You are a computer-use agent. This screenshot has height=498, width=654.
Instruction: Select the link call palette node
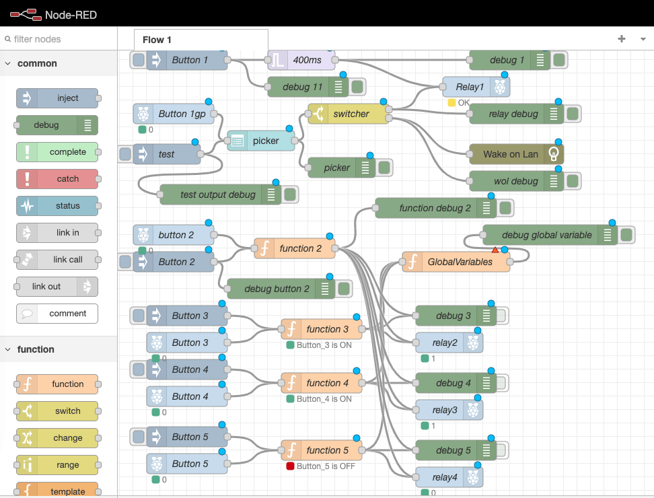click(57, 259)
